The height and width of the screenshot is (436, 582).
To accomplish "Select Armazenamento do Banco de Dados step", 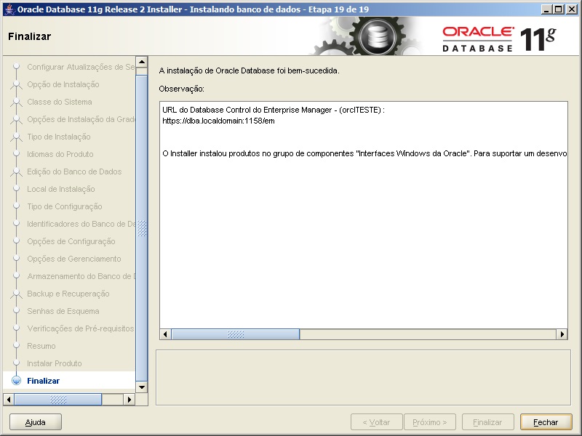I will click(81, 276).
